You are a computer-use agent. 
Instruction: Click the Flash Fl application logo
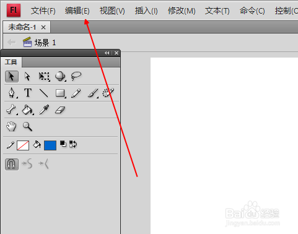(14, 10)
